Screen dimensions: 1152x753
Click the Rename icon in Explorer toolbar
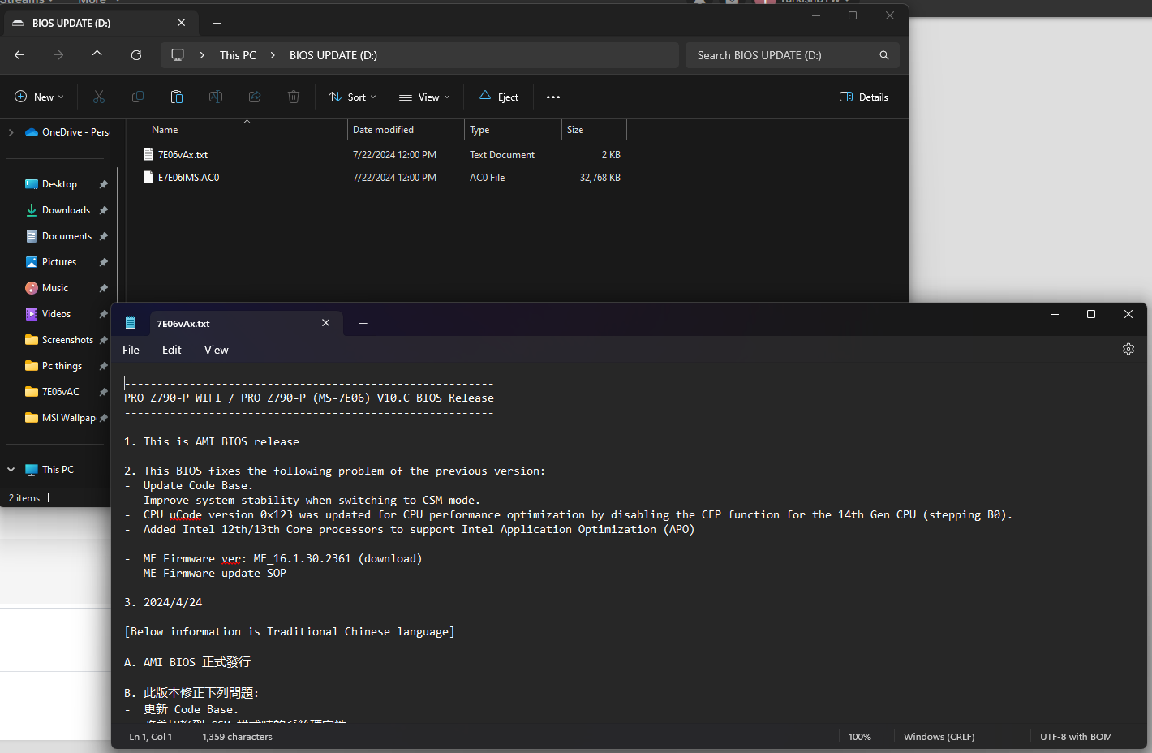(216, 97)
